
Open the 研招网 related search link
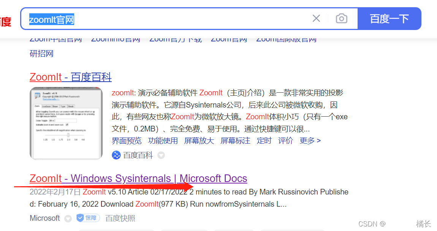42,53
